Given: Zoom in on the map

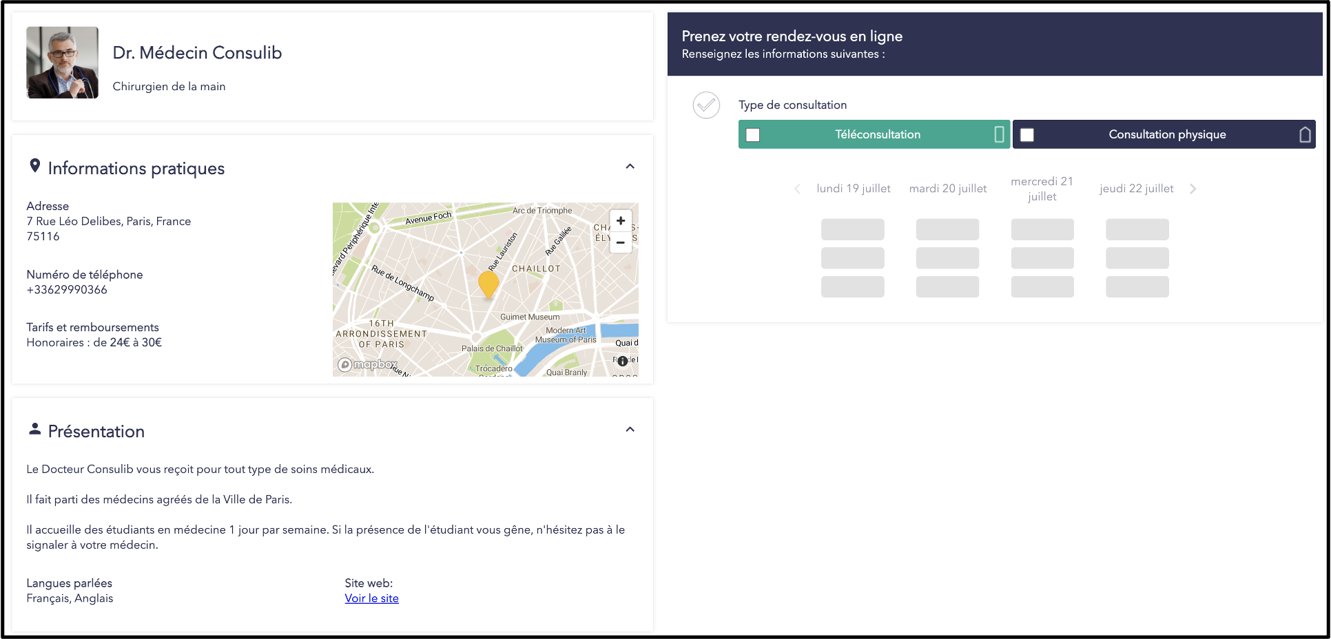Looking at the screenshot, I should [620, 220].
